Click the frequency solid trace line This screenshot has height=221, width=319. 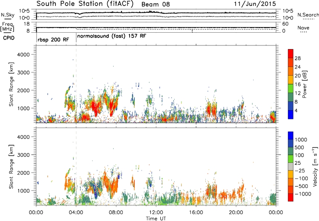click(x=156, y=28)
